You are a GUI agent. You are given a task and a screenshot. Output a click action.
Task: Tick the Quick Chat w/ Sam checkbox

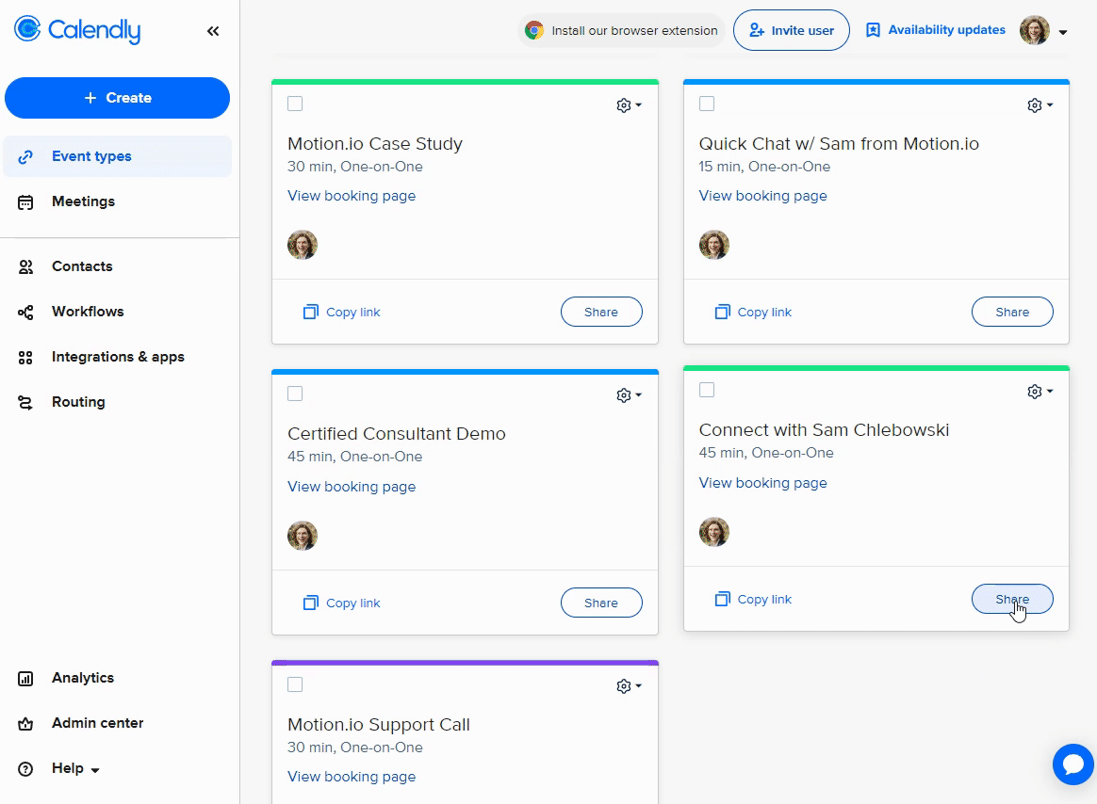click(707, 104)
